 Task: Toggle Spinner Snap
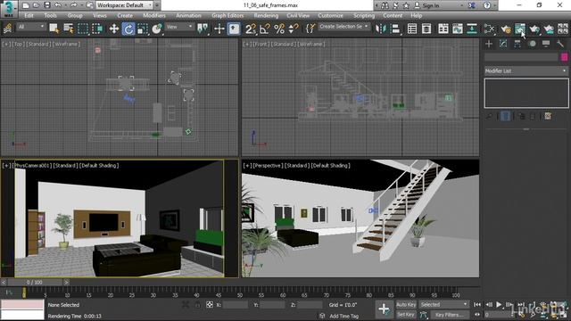click(294, 29)
